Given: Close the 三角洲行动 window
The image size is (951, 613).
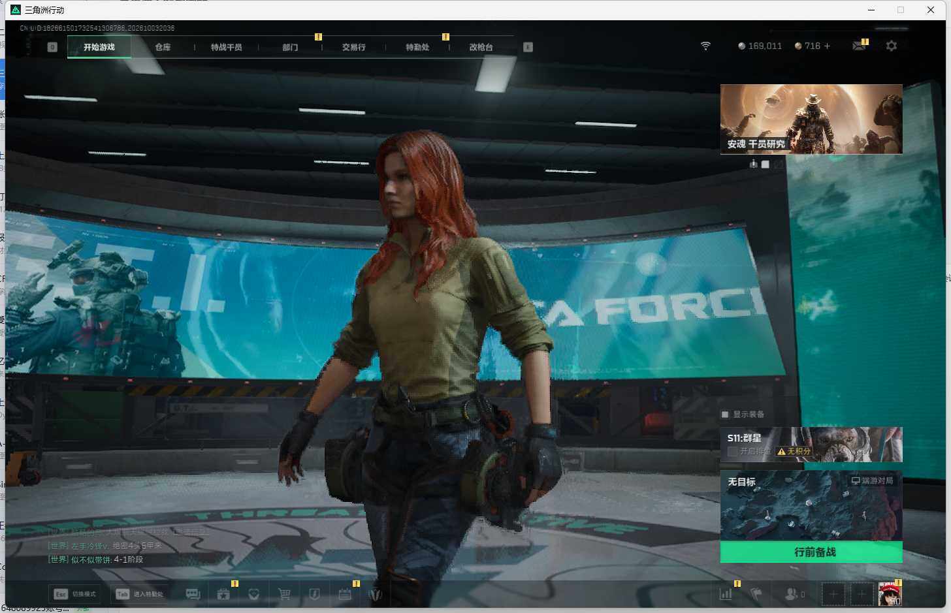Looking at the screenshot, I should [931, 10].
